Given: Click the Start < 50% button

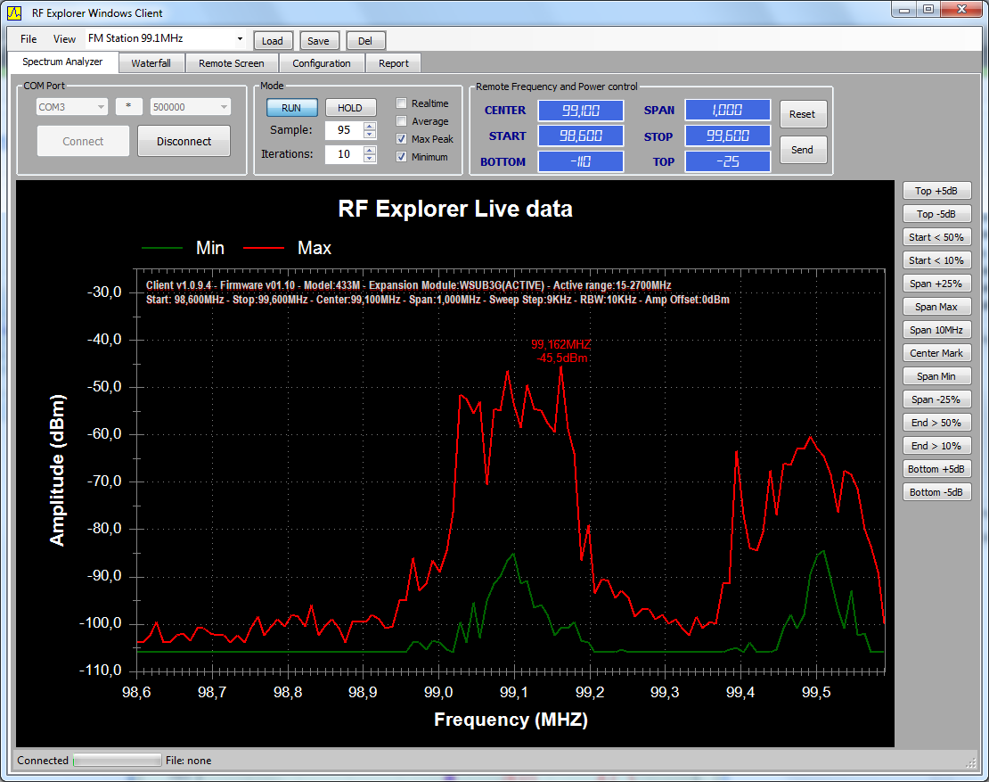Looking at the screenshot, I should click(936, 237).
